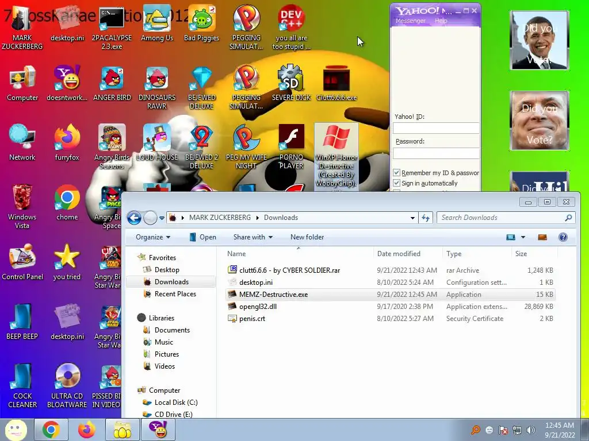Select Documents under Libraries

pos(172,330)
